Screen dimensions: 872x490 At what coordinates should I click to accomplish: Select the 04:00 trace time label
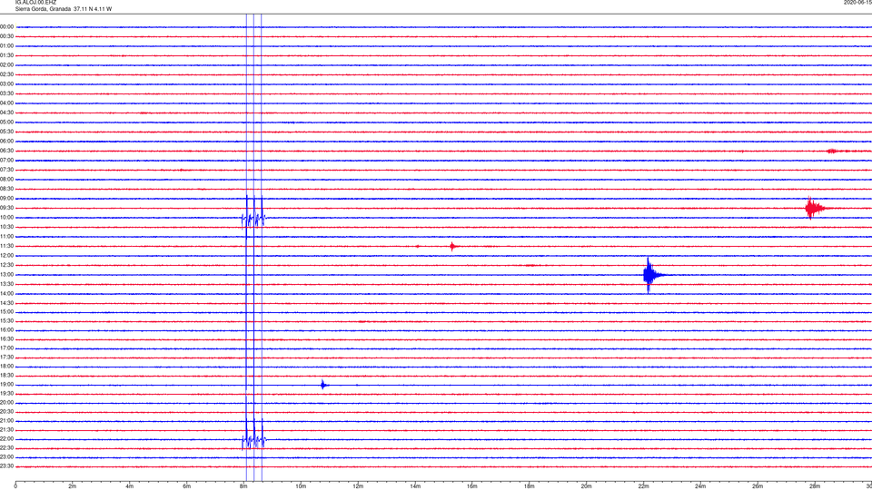[6, 103]
